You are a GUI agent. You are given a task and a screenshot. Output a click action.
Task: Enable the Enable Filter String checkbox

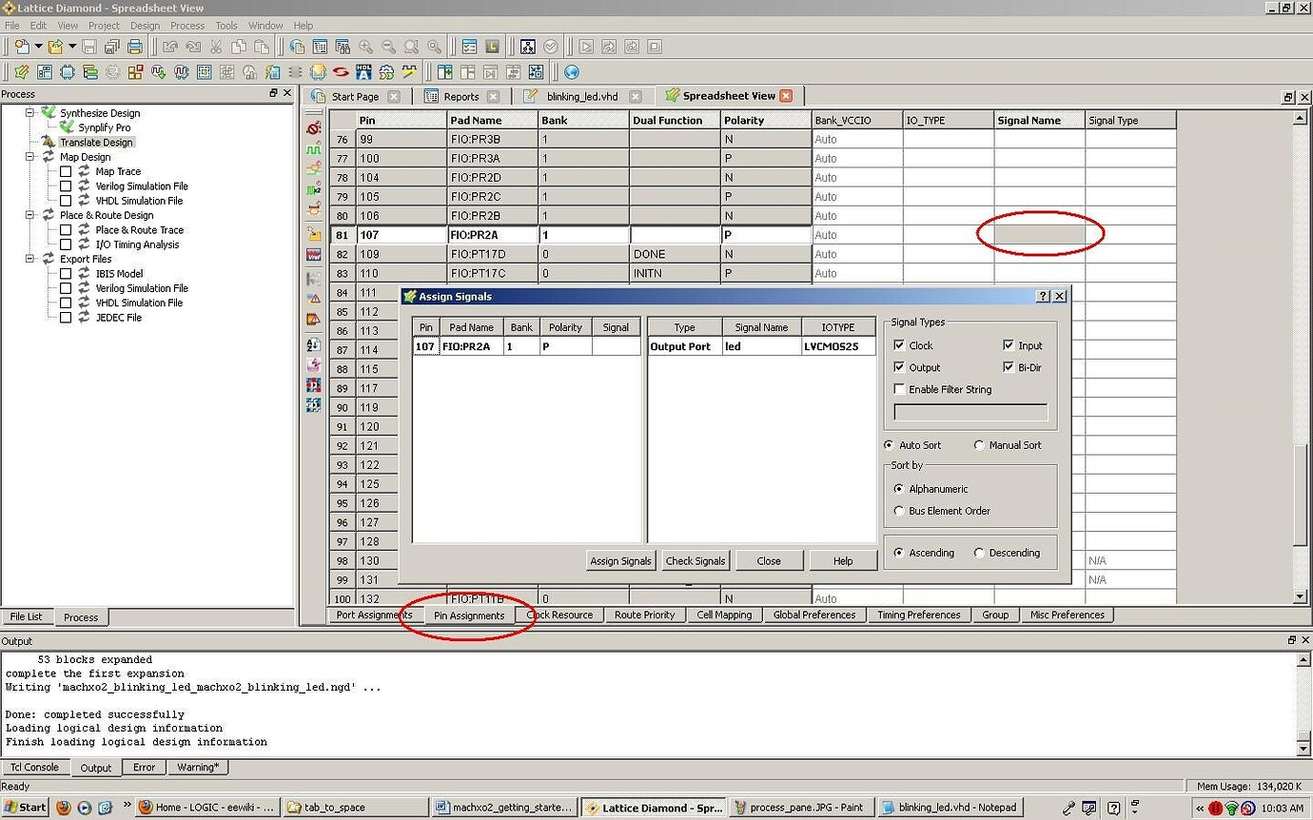point(899,389)
